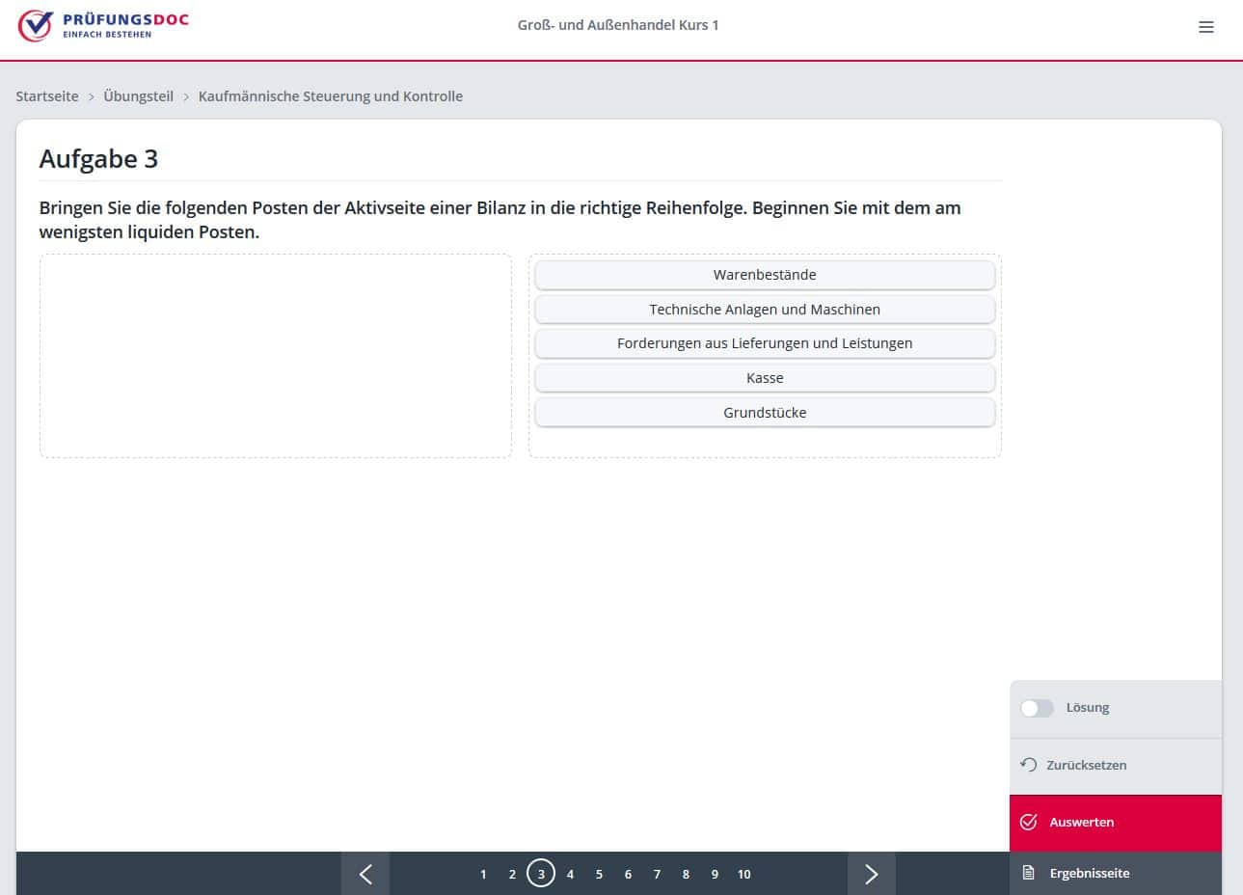Click the PrüfungsDoc logo
The image size is (1243, 895).
pyautogui.click(x=104, y=26)
